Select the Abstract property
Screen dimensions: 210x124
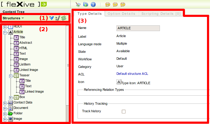pyautogui.click(x=26, y=43)
